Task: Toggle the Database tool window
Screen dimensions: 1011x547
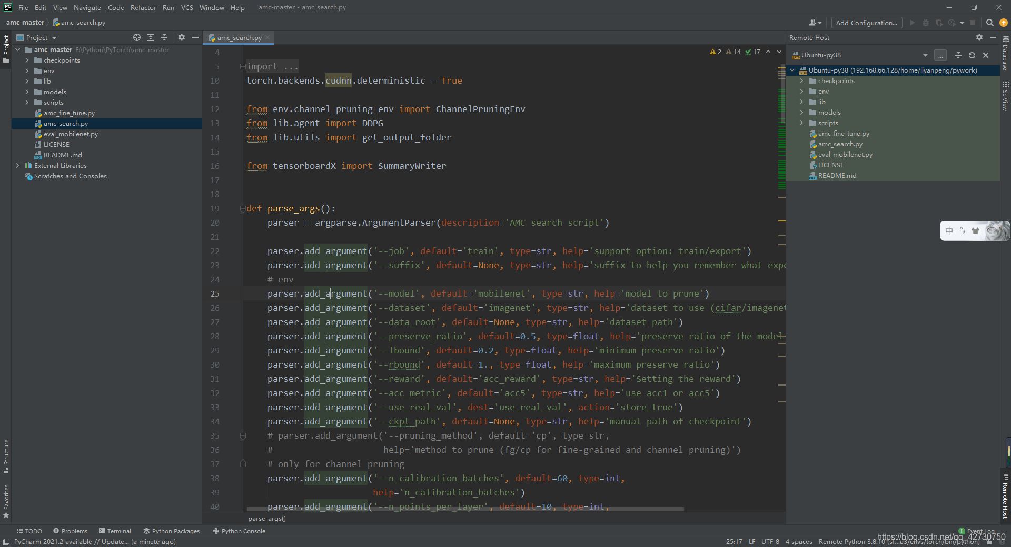Action: click(1005, 54)
